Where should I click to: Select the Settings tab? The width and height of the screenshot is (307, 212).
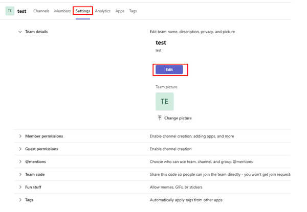point(82,11)
